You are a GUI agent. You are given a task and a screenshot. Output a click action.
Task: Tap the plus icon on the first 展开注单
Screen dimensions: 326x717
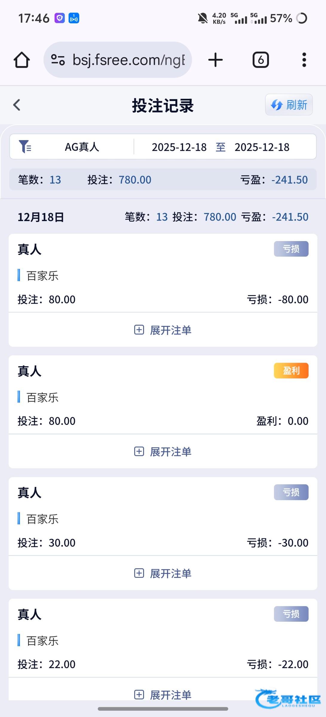139,330
